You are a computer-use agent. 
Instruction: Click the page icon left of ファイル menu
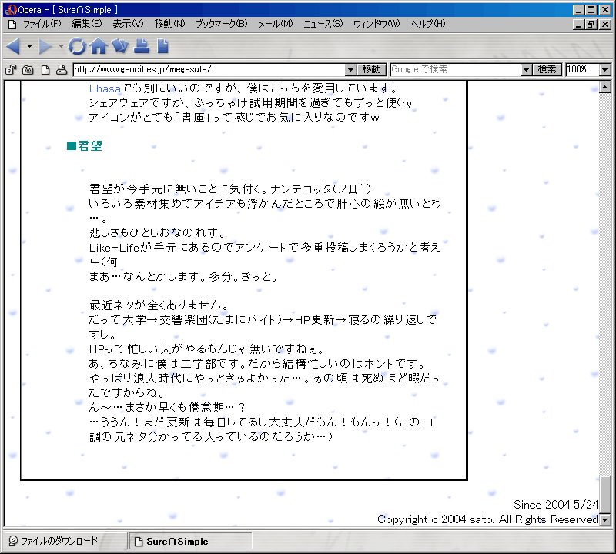pos(12,25)
